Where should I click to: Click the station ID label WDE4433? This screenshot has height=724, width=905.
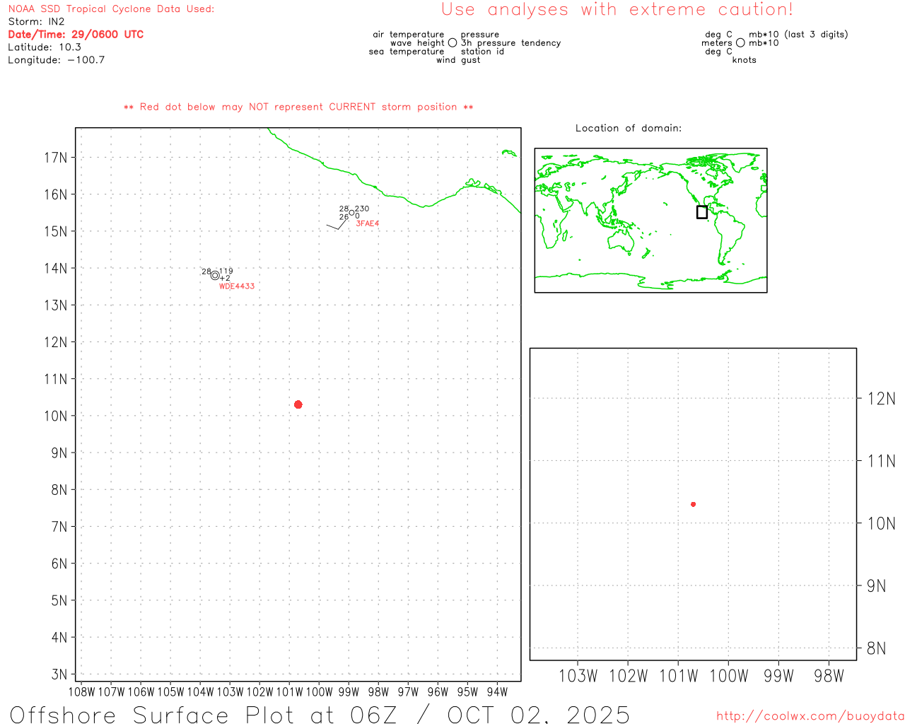coord(237,286)
